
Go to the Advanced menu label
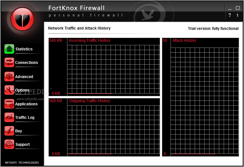click(x=24, y=77)
